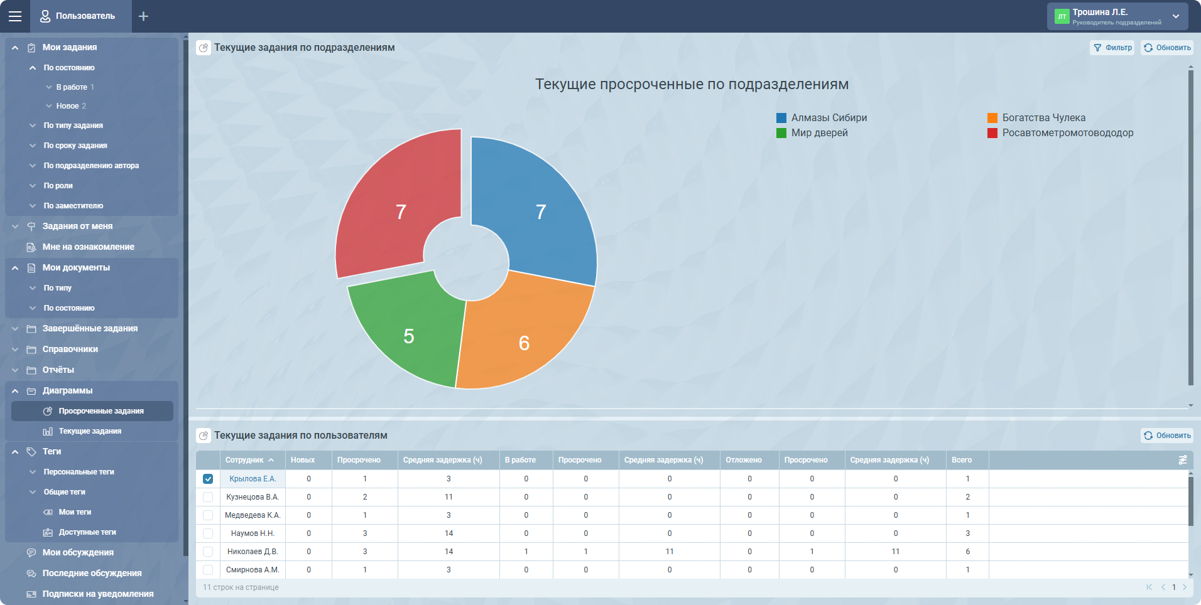Click the Текущие задания bar chart icon
The width and height of the screenshot is (1201, 605).
point(48,432)
